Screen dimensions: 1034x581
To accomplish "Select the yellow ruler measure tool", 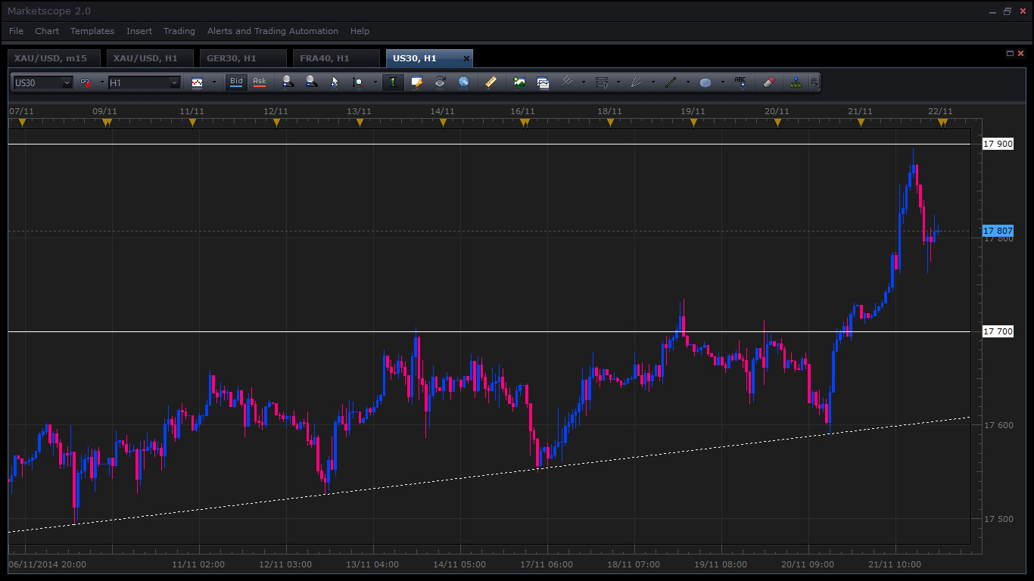I will [x=491, y=82].
